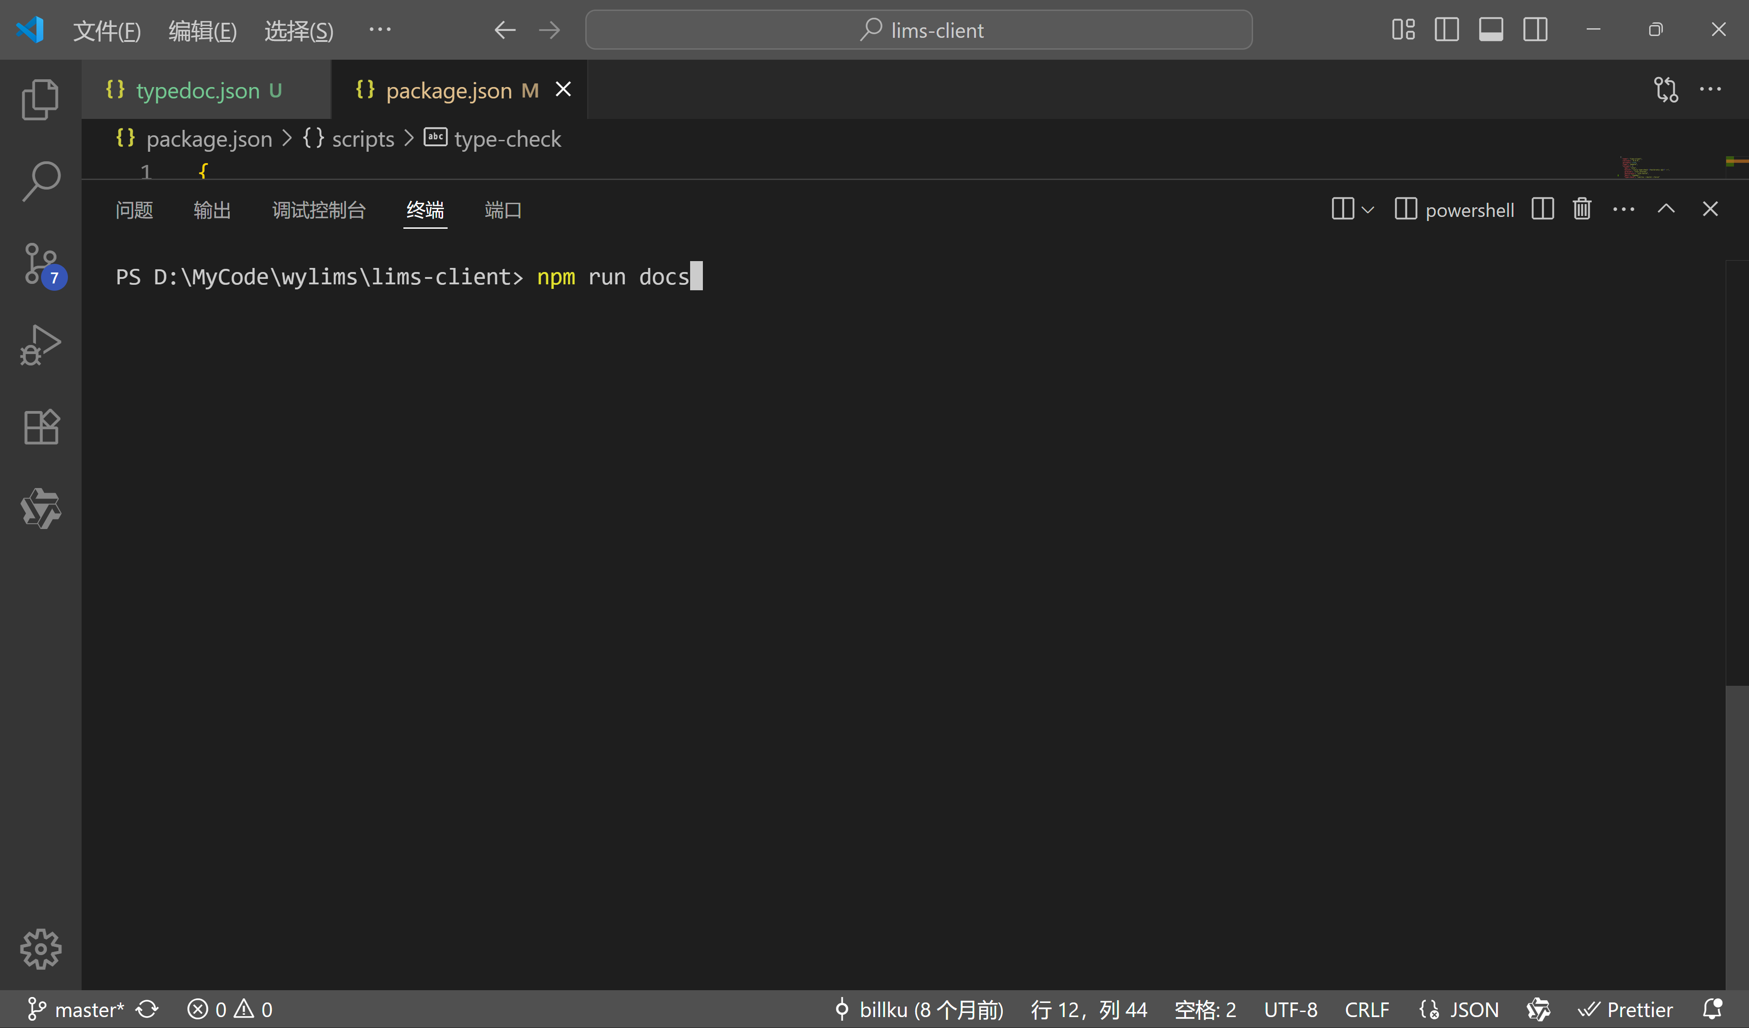The image size is (1749, 1028).
Task: Open the 文件 menu
Action: click(x=107, y=30)
